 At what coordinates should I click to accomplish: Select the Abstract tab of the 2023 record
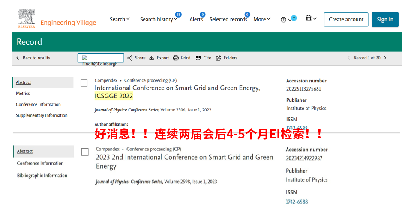point(44,152)
